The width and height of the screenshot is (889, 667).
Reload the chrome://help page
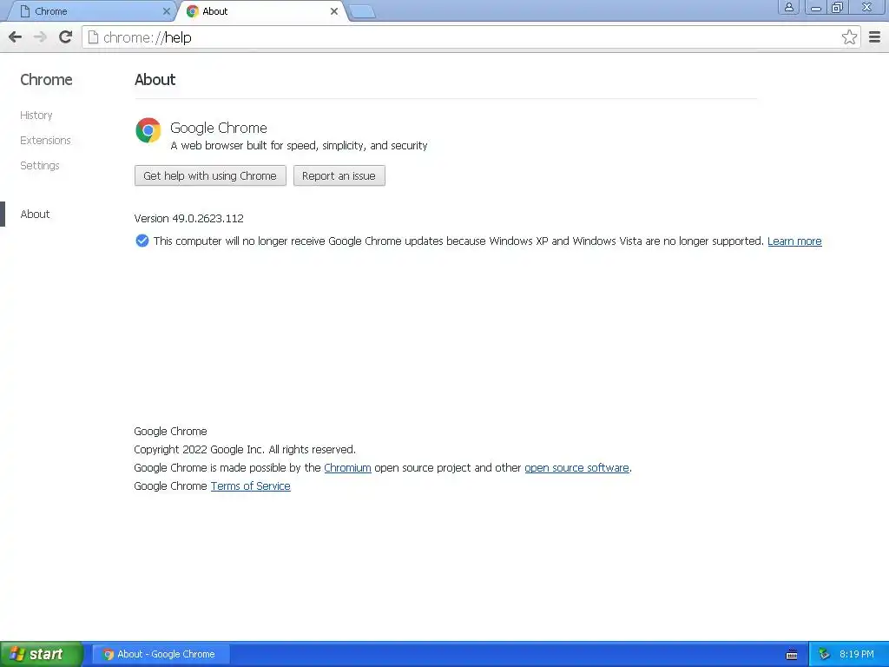pos(66,37)
